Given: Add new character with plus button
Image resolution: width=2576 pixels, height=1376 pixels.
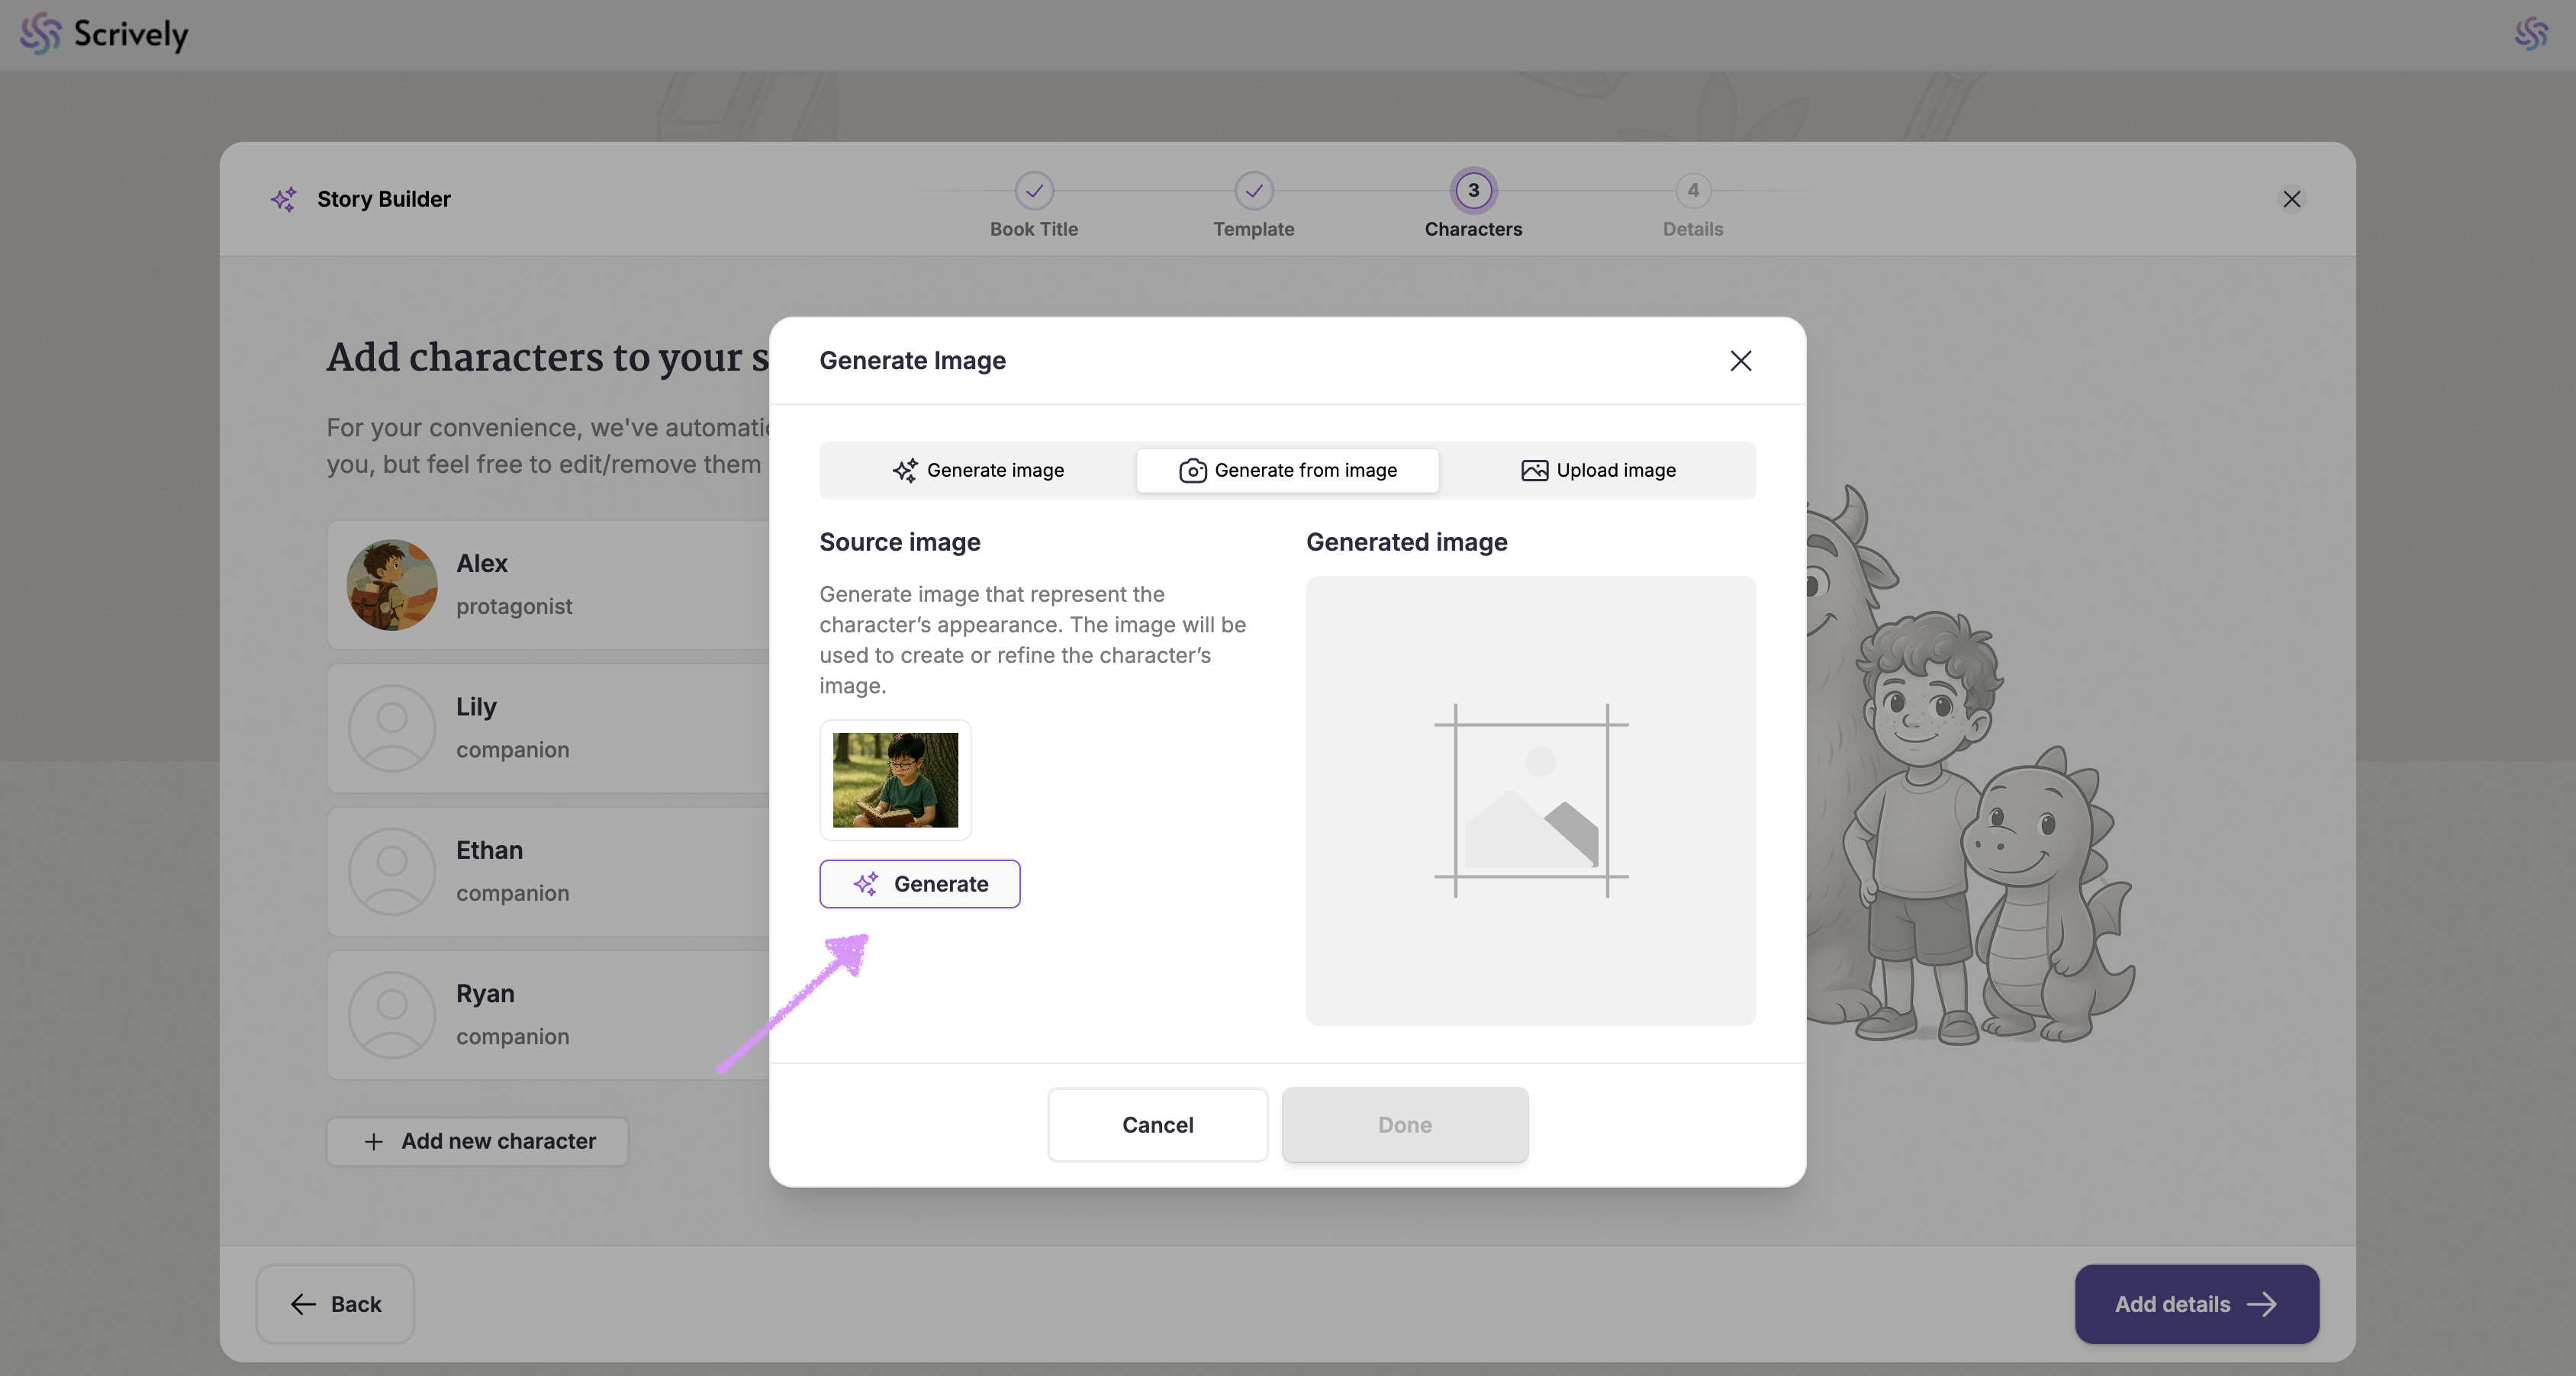Looking at the screenshot, I should click(x=477, y=1141).
